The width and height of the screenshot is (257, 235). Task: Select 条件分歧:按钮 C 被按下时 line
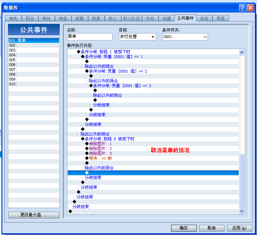(x=153, y=52)
